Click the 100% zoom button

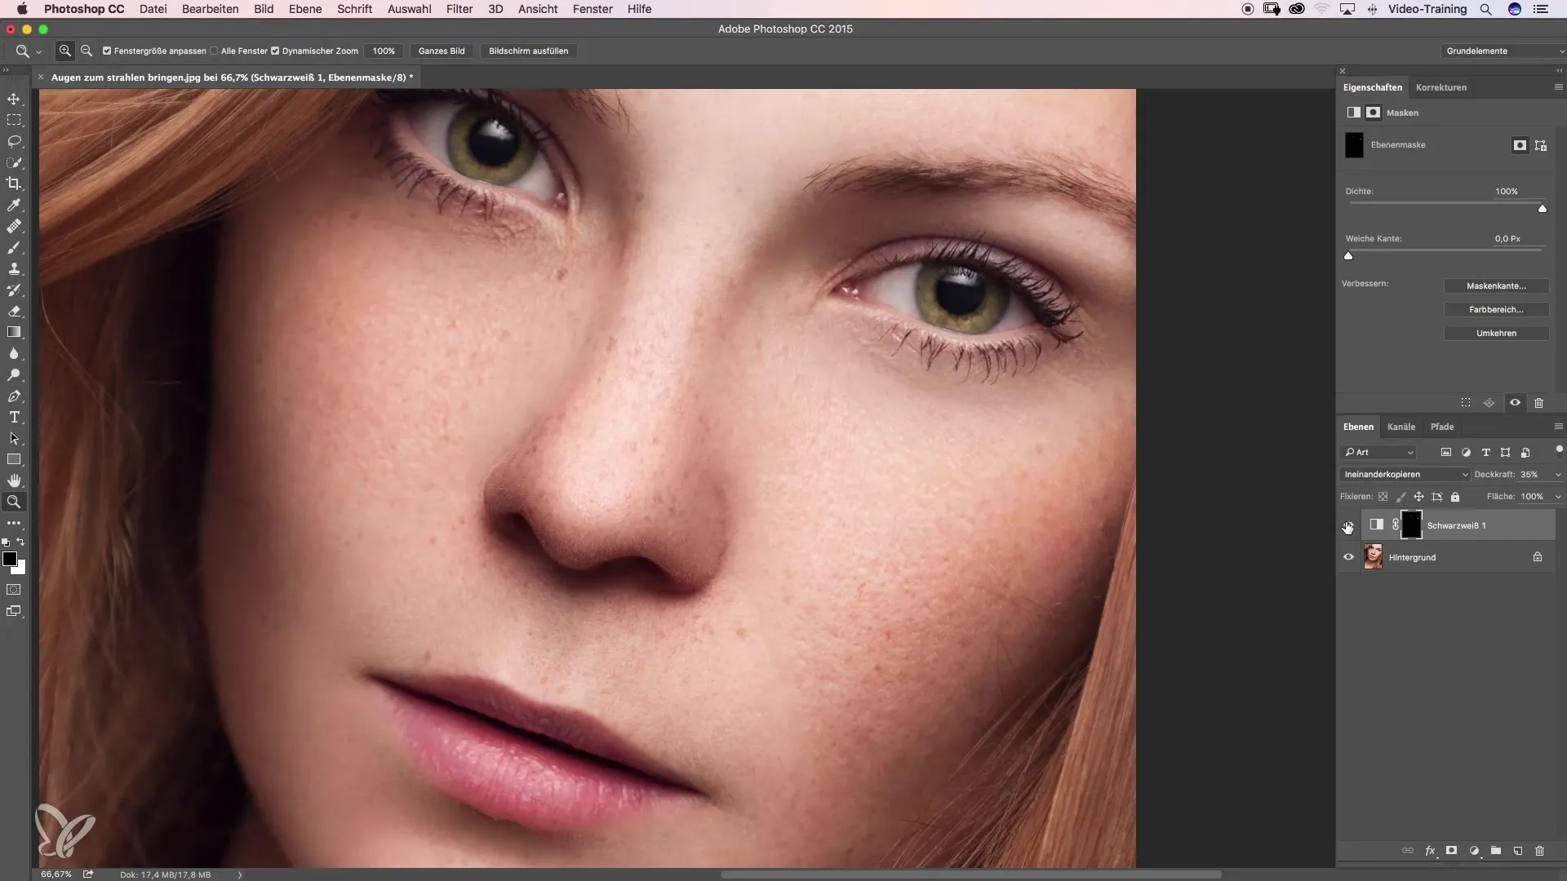(384, 51)
